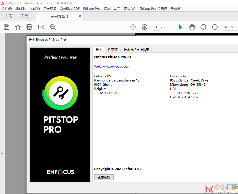Screen dimensions: 238x194
Task: Click the Copyright © 2023 Enfocus BV text
Action: pyautogui.click(x=118, y=169)
